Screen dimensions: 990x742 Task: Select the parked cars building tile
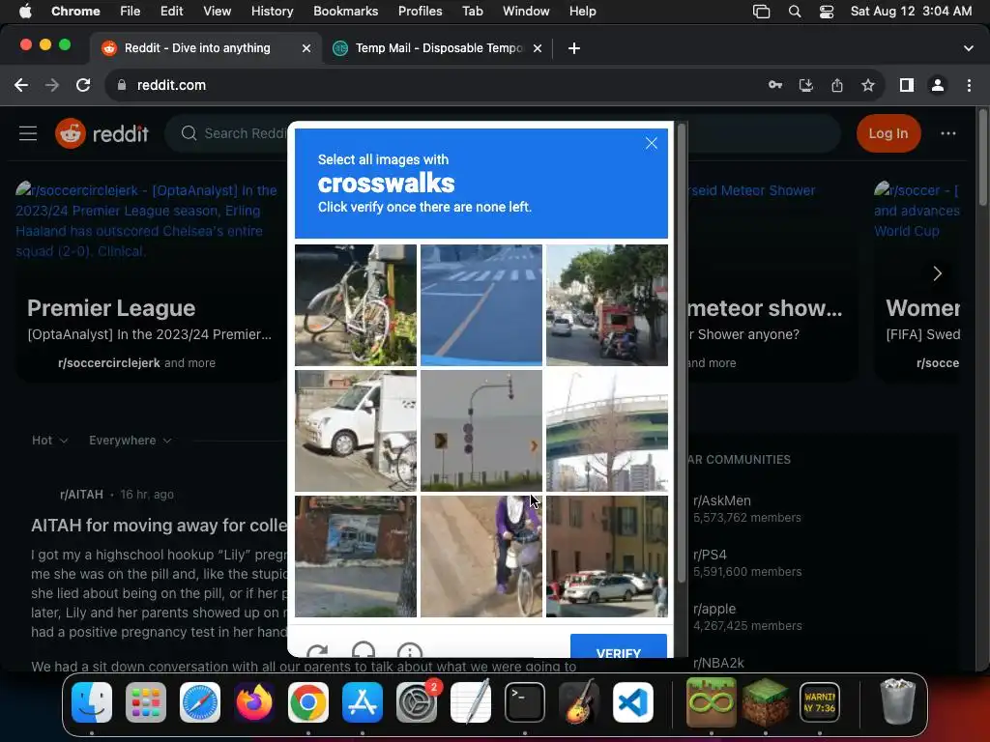(x=607, y=556)
